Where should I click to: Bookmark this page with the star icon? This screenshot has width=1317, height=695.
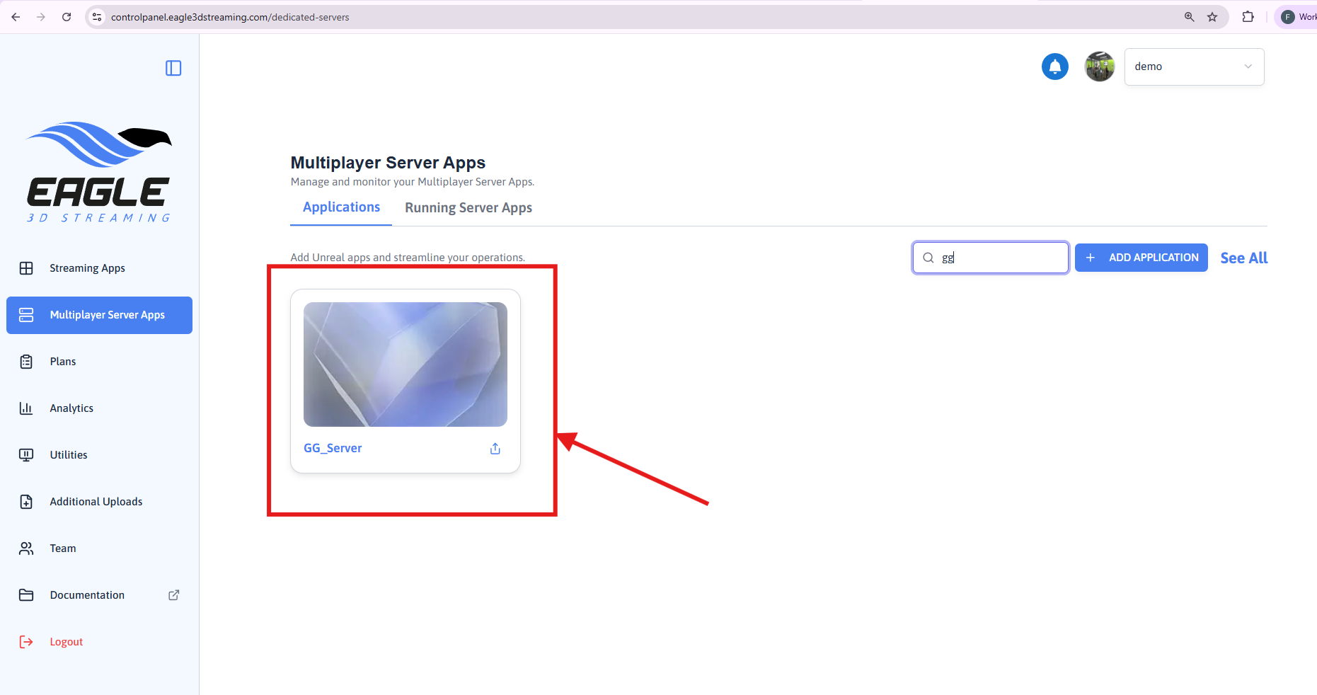click(x=1212, y=17)
